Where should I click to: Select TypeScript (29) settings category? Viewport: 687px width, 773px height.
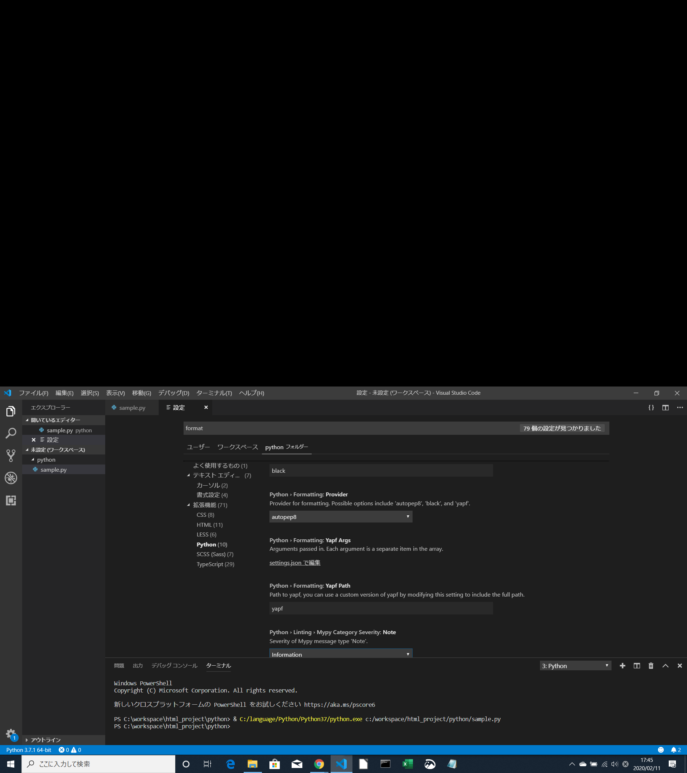click(x=215, y=564)
